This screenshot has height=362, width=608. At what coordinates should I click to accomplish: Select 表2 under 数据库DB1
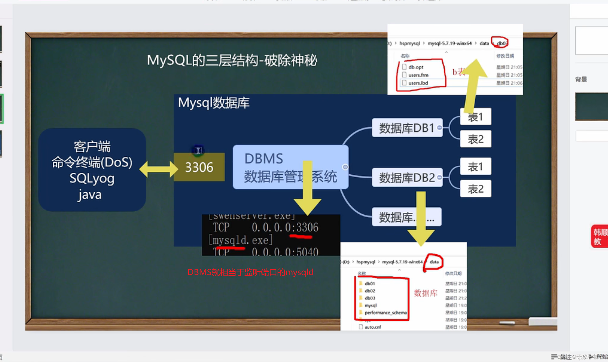(476, 139)
